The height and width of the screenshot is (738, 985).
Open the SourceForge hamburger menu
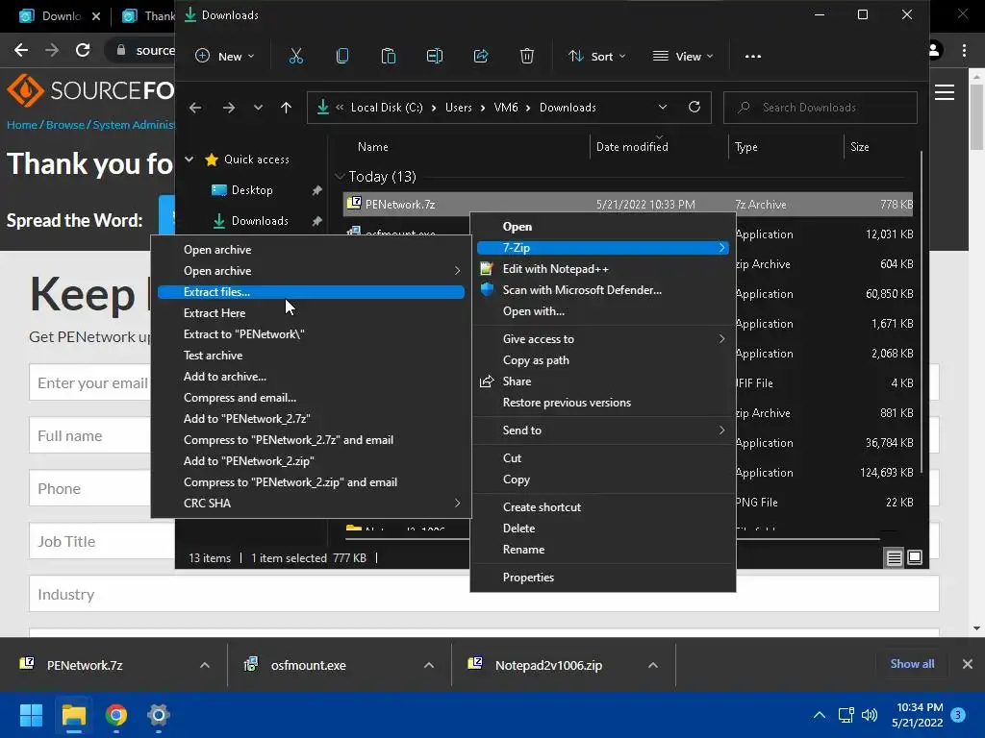[945, 92]
